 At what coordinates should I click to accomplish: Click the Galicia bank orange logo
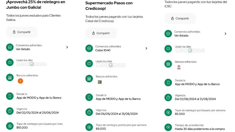[20, 81]
